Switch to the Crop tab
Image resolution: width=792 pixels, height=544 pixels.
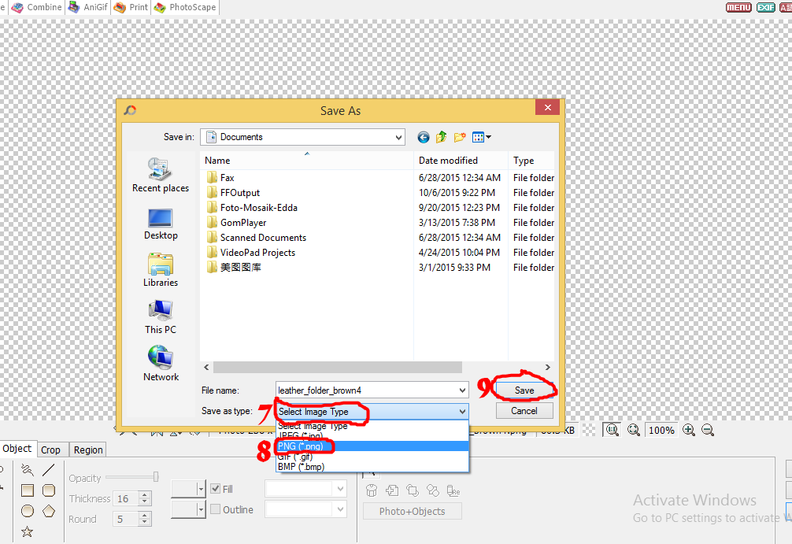tap(51, 450)
